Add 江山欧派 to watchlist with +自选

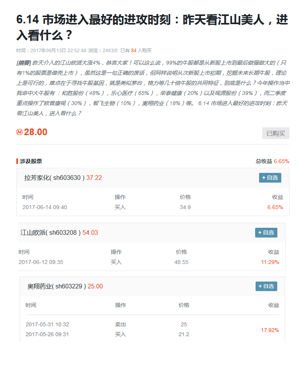(266, 232)
